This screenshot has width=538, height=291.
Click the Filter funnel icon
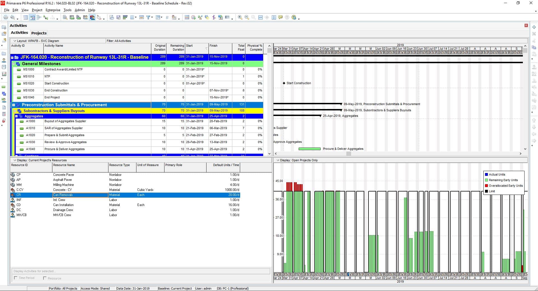tap(149, 17)
